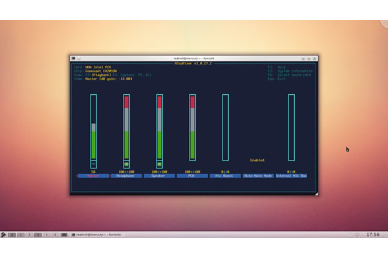The image size is (388, 258).
Task: Switch to virtual desktop 2 in pager
Action: (x=21, y=235)
